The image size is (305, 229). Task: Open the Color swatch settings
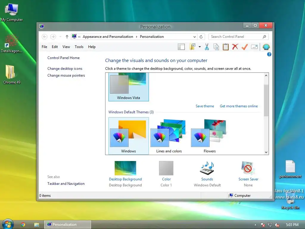(x=166, y=174)
